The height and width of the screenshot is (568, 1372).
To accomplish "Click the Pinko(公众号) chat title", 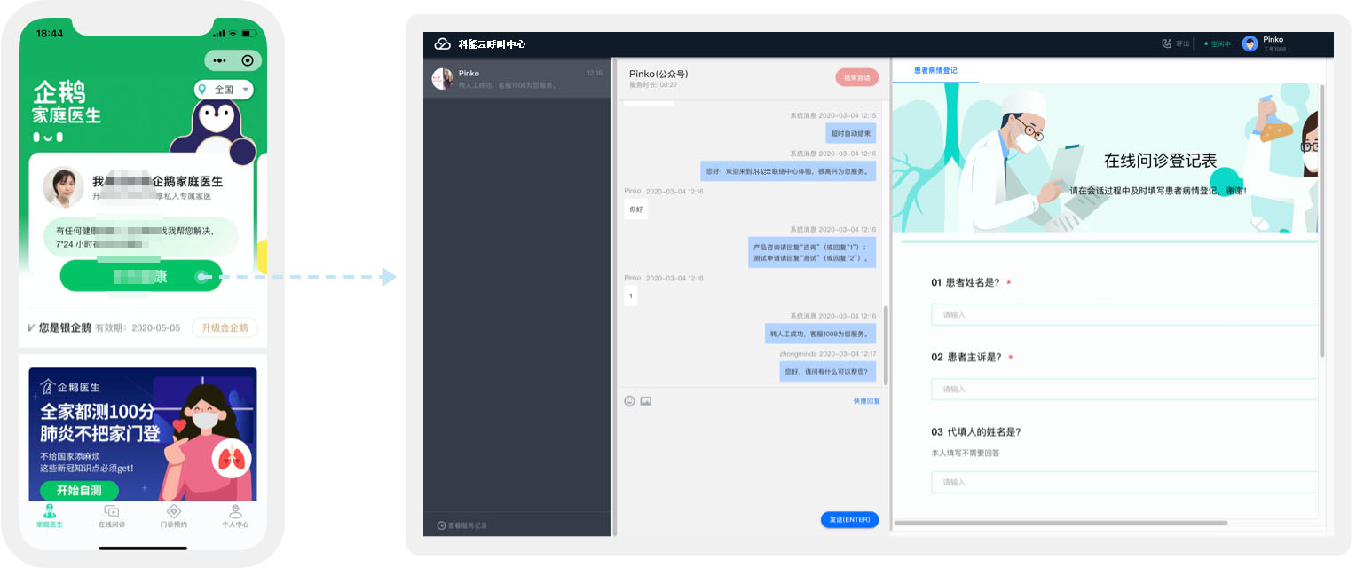I will 658,74.
